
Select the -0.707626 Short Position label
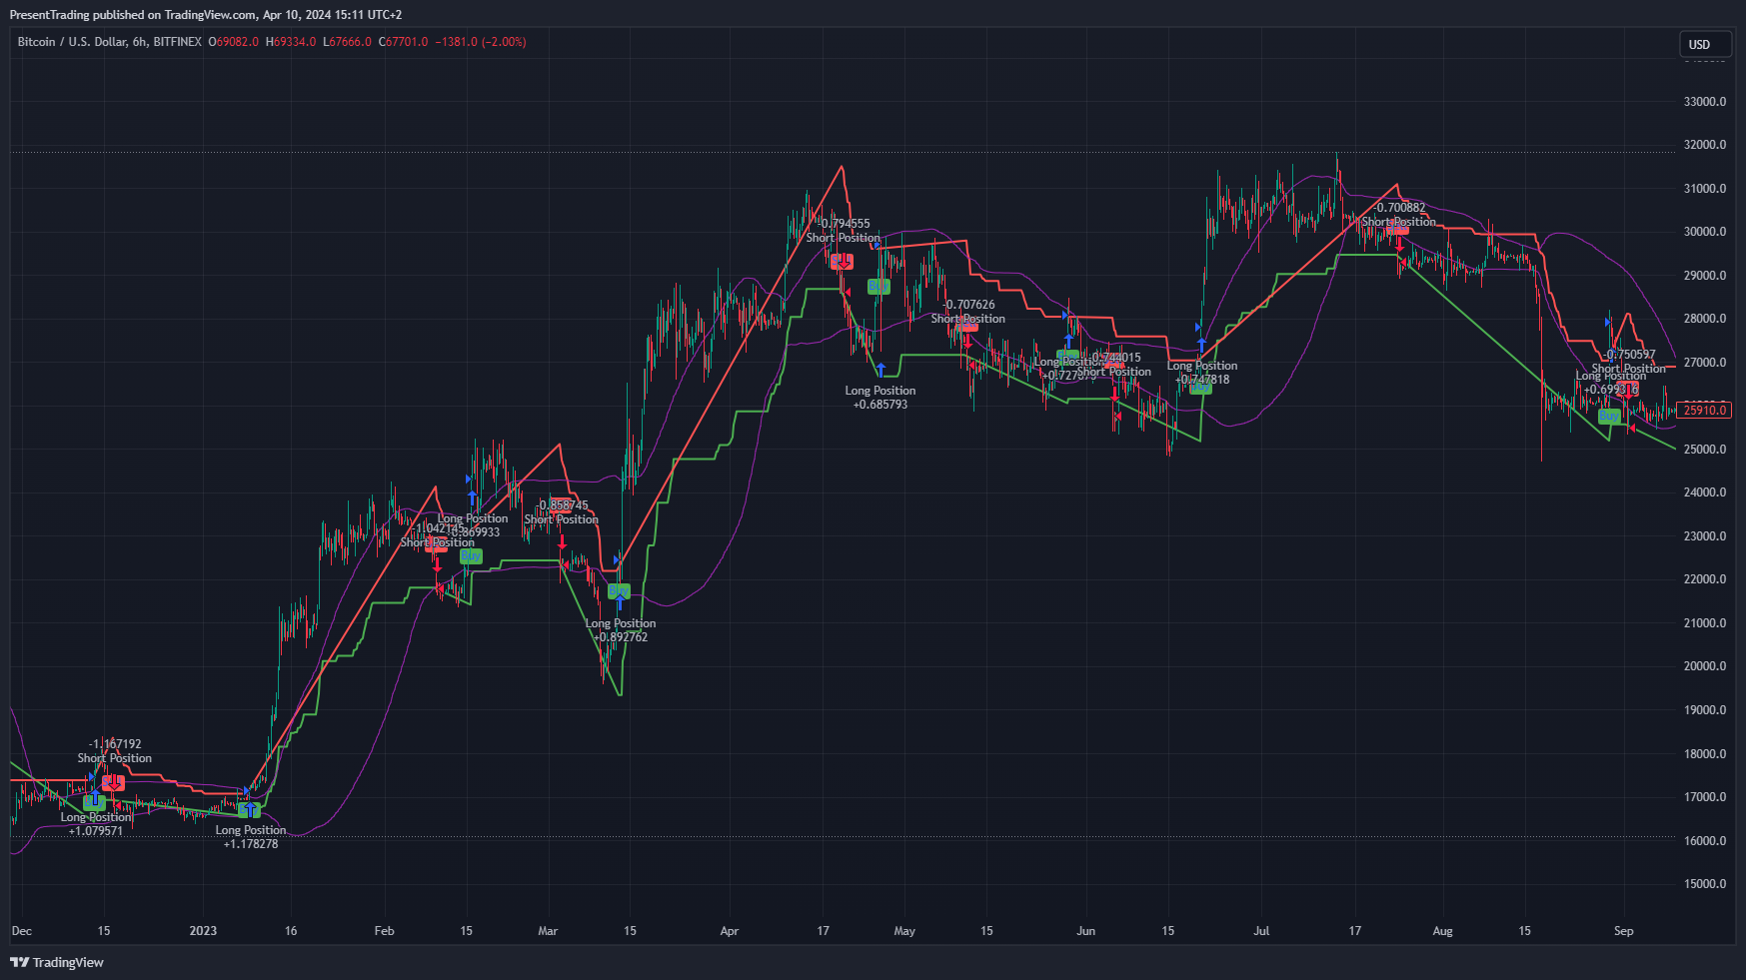tap(968, 312)
